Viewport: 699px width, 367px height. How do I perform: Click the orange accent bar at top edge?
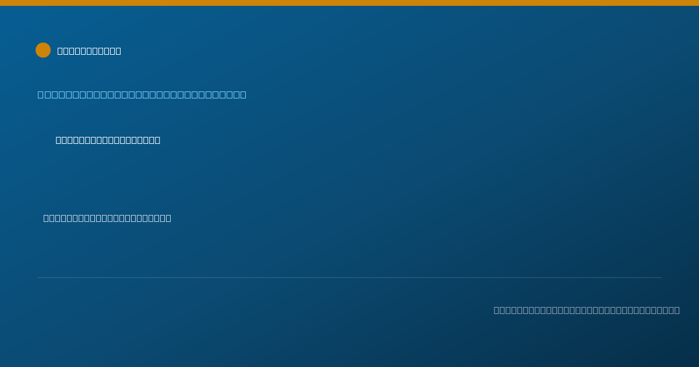click(349, 3)
